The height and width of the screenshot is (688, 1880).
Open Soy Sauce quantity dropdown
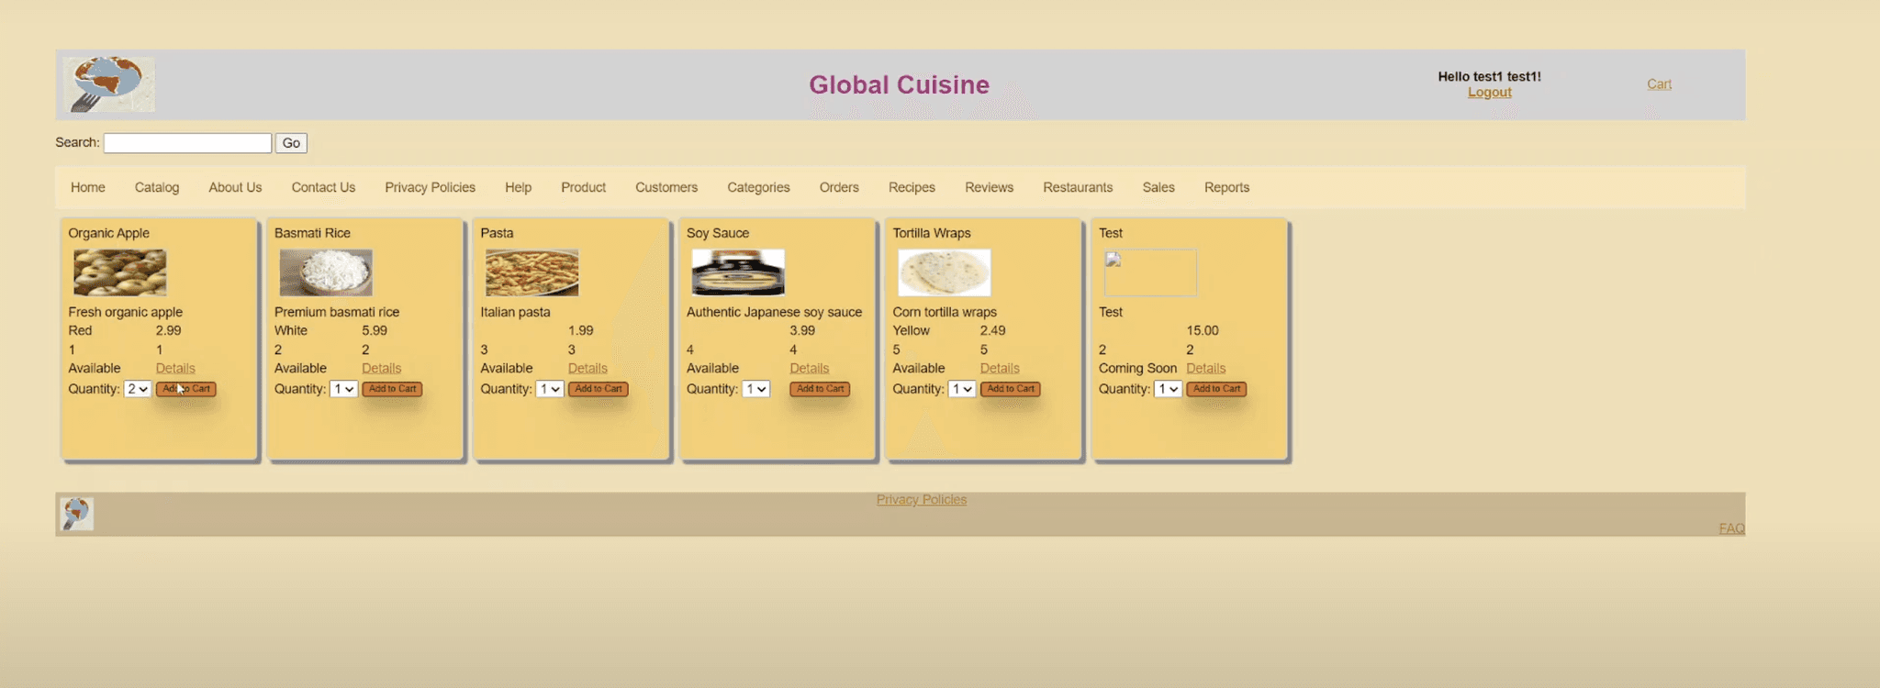coord(755,389)
